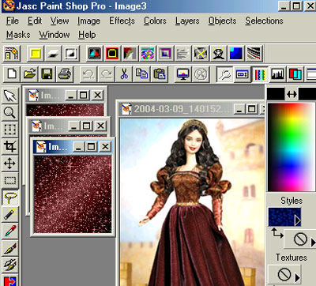This screenshot has width=316, height=286.
Task: Open the Effects menu
Action: 122,21
